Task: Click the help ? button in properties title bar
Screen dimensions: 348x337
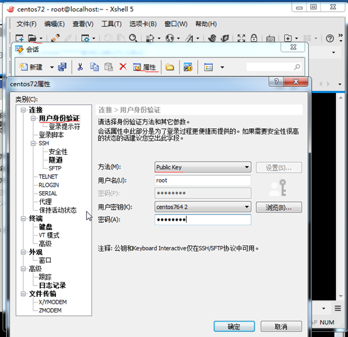Action: tap(276, 82)
